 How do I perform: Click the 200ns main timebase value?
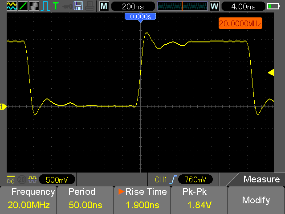coord(133,7)
